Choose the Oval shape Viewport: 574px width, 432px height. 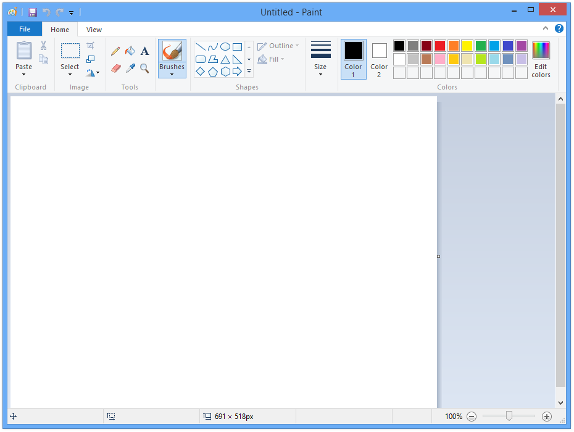pyautogui.click(x=225, y=47)
